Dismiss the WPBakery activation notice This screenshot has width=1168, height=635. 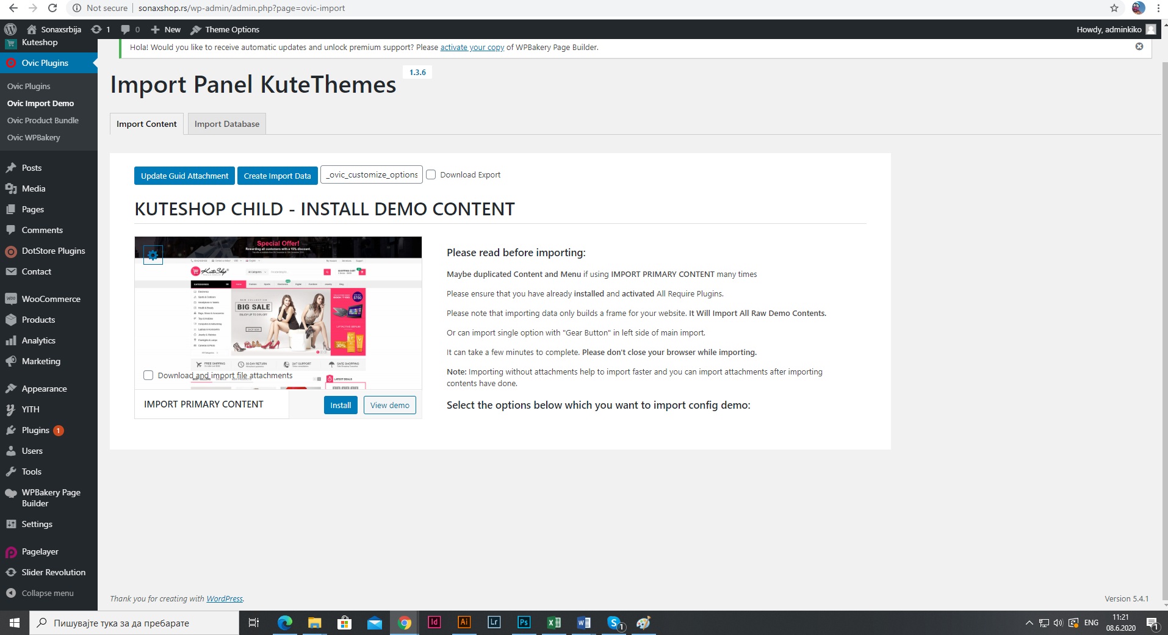pyautogui.click(x=1139, y=46)
